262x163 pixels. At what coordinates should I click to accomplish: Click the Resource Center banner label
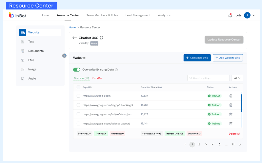click(31, 6)
